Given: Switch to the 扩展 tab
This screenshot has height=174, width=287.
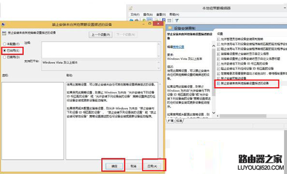Looking at the screenshot, I should click(170, 121).
